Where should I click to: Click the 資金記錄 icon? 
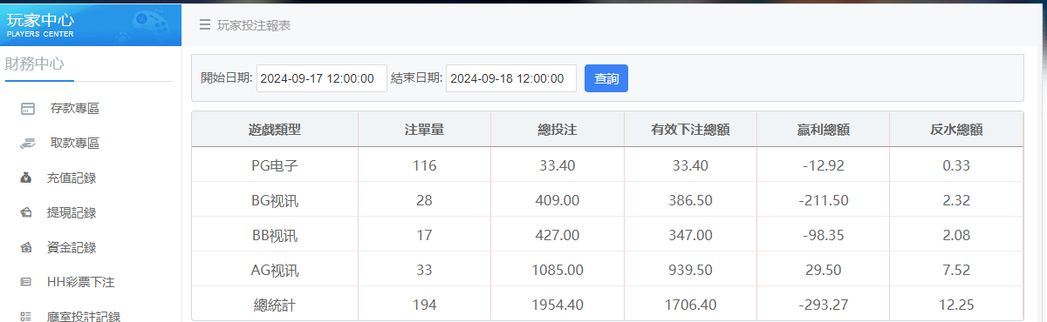[26, 248]
